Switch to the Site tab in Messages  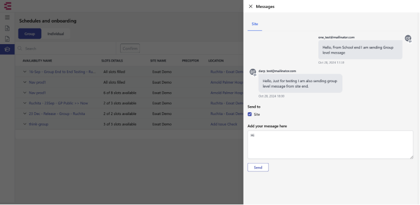(x=255, y=24)
